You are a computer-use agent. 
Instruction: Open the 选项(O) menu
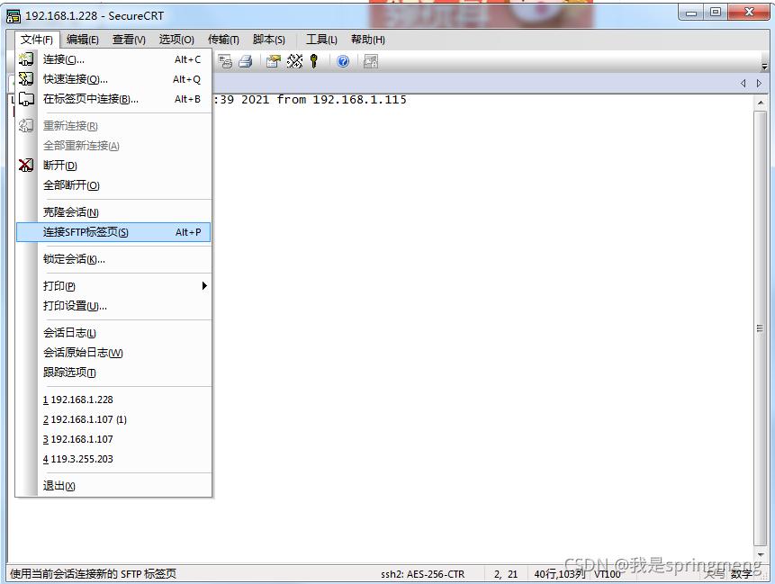point(176,40)
